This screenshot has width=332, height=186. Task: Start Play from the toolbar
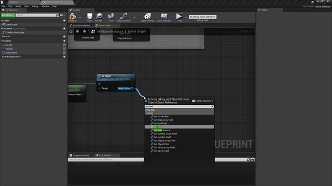coord(179,17)
